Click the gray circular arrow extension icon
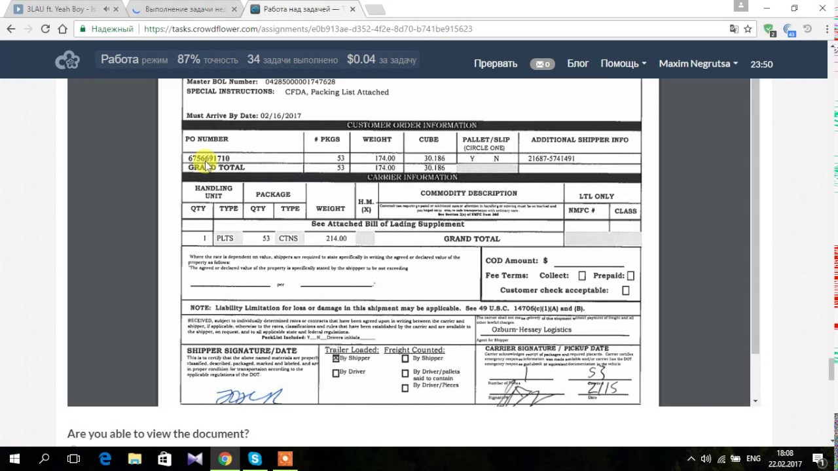 point(807,29)
